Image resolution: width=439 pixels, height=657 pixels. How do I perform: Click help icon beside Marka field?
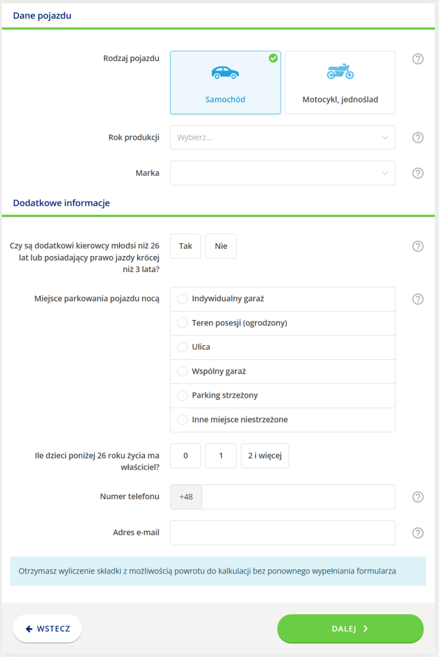pos(418,173)
